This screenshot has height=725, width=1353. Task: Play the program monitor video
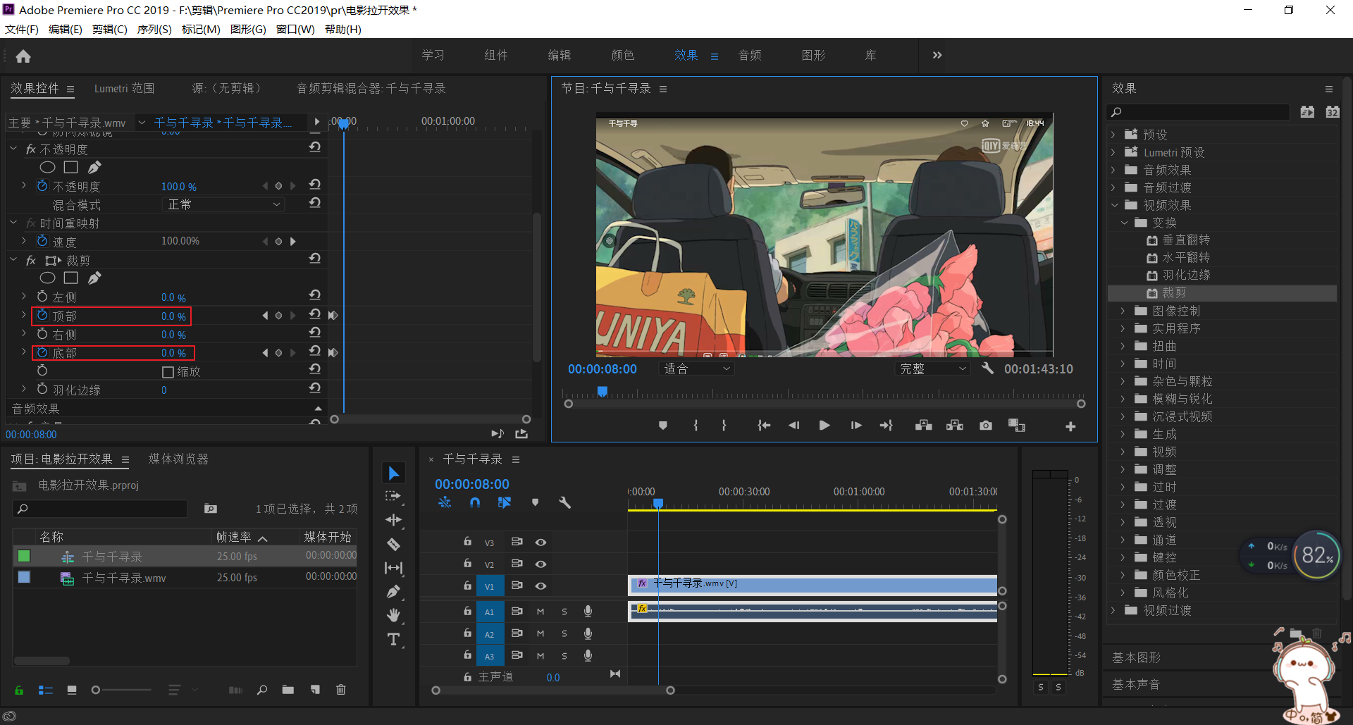824,426
